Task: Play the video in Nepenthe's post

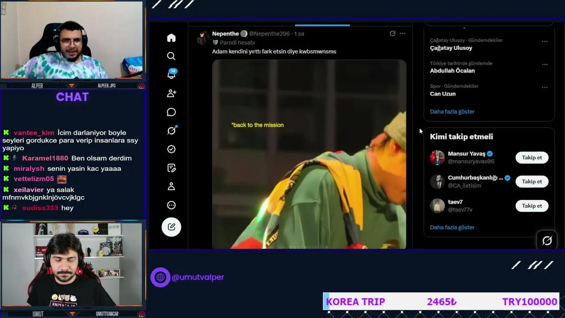Action: 309,154
